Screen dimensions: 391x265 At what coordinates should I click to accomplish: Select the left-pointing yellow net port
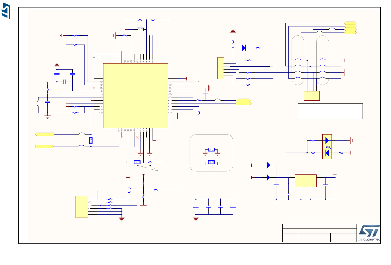coord(45,134)
